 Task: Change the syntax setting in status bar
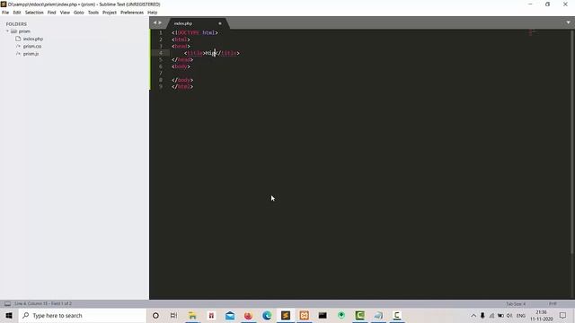(x=553, y=304)
